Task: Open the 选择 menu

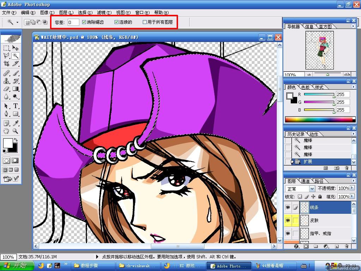Action: [x=85, y=12]
